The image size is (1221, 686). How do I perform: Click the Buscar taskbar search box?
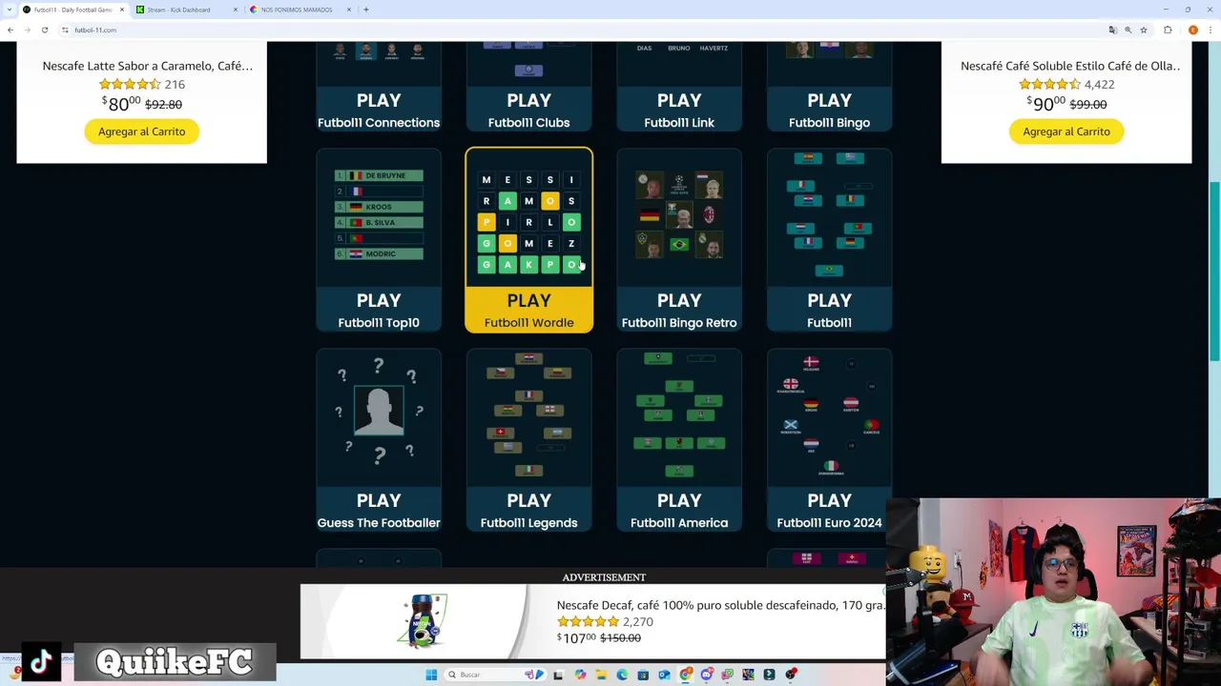[x=495, y=675]
